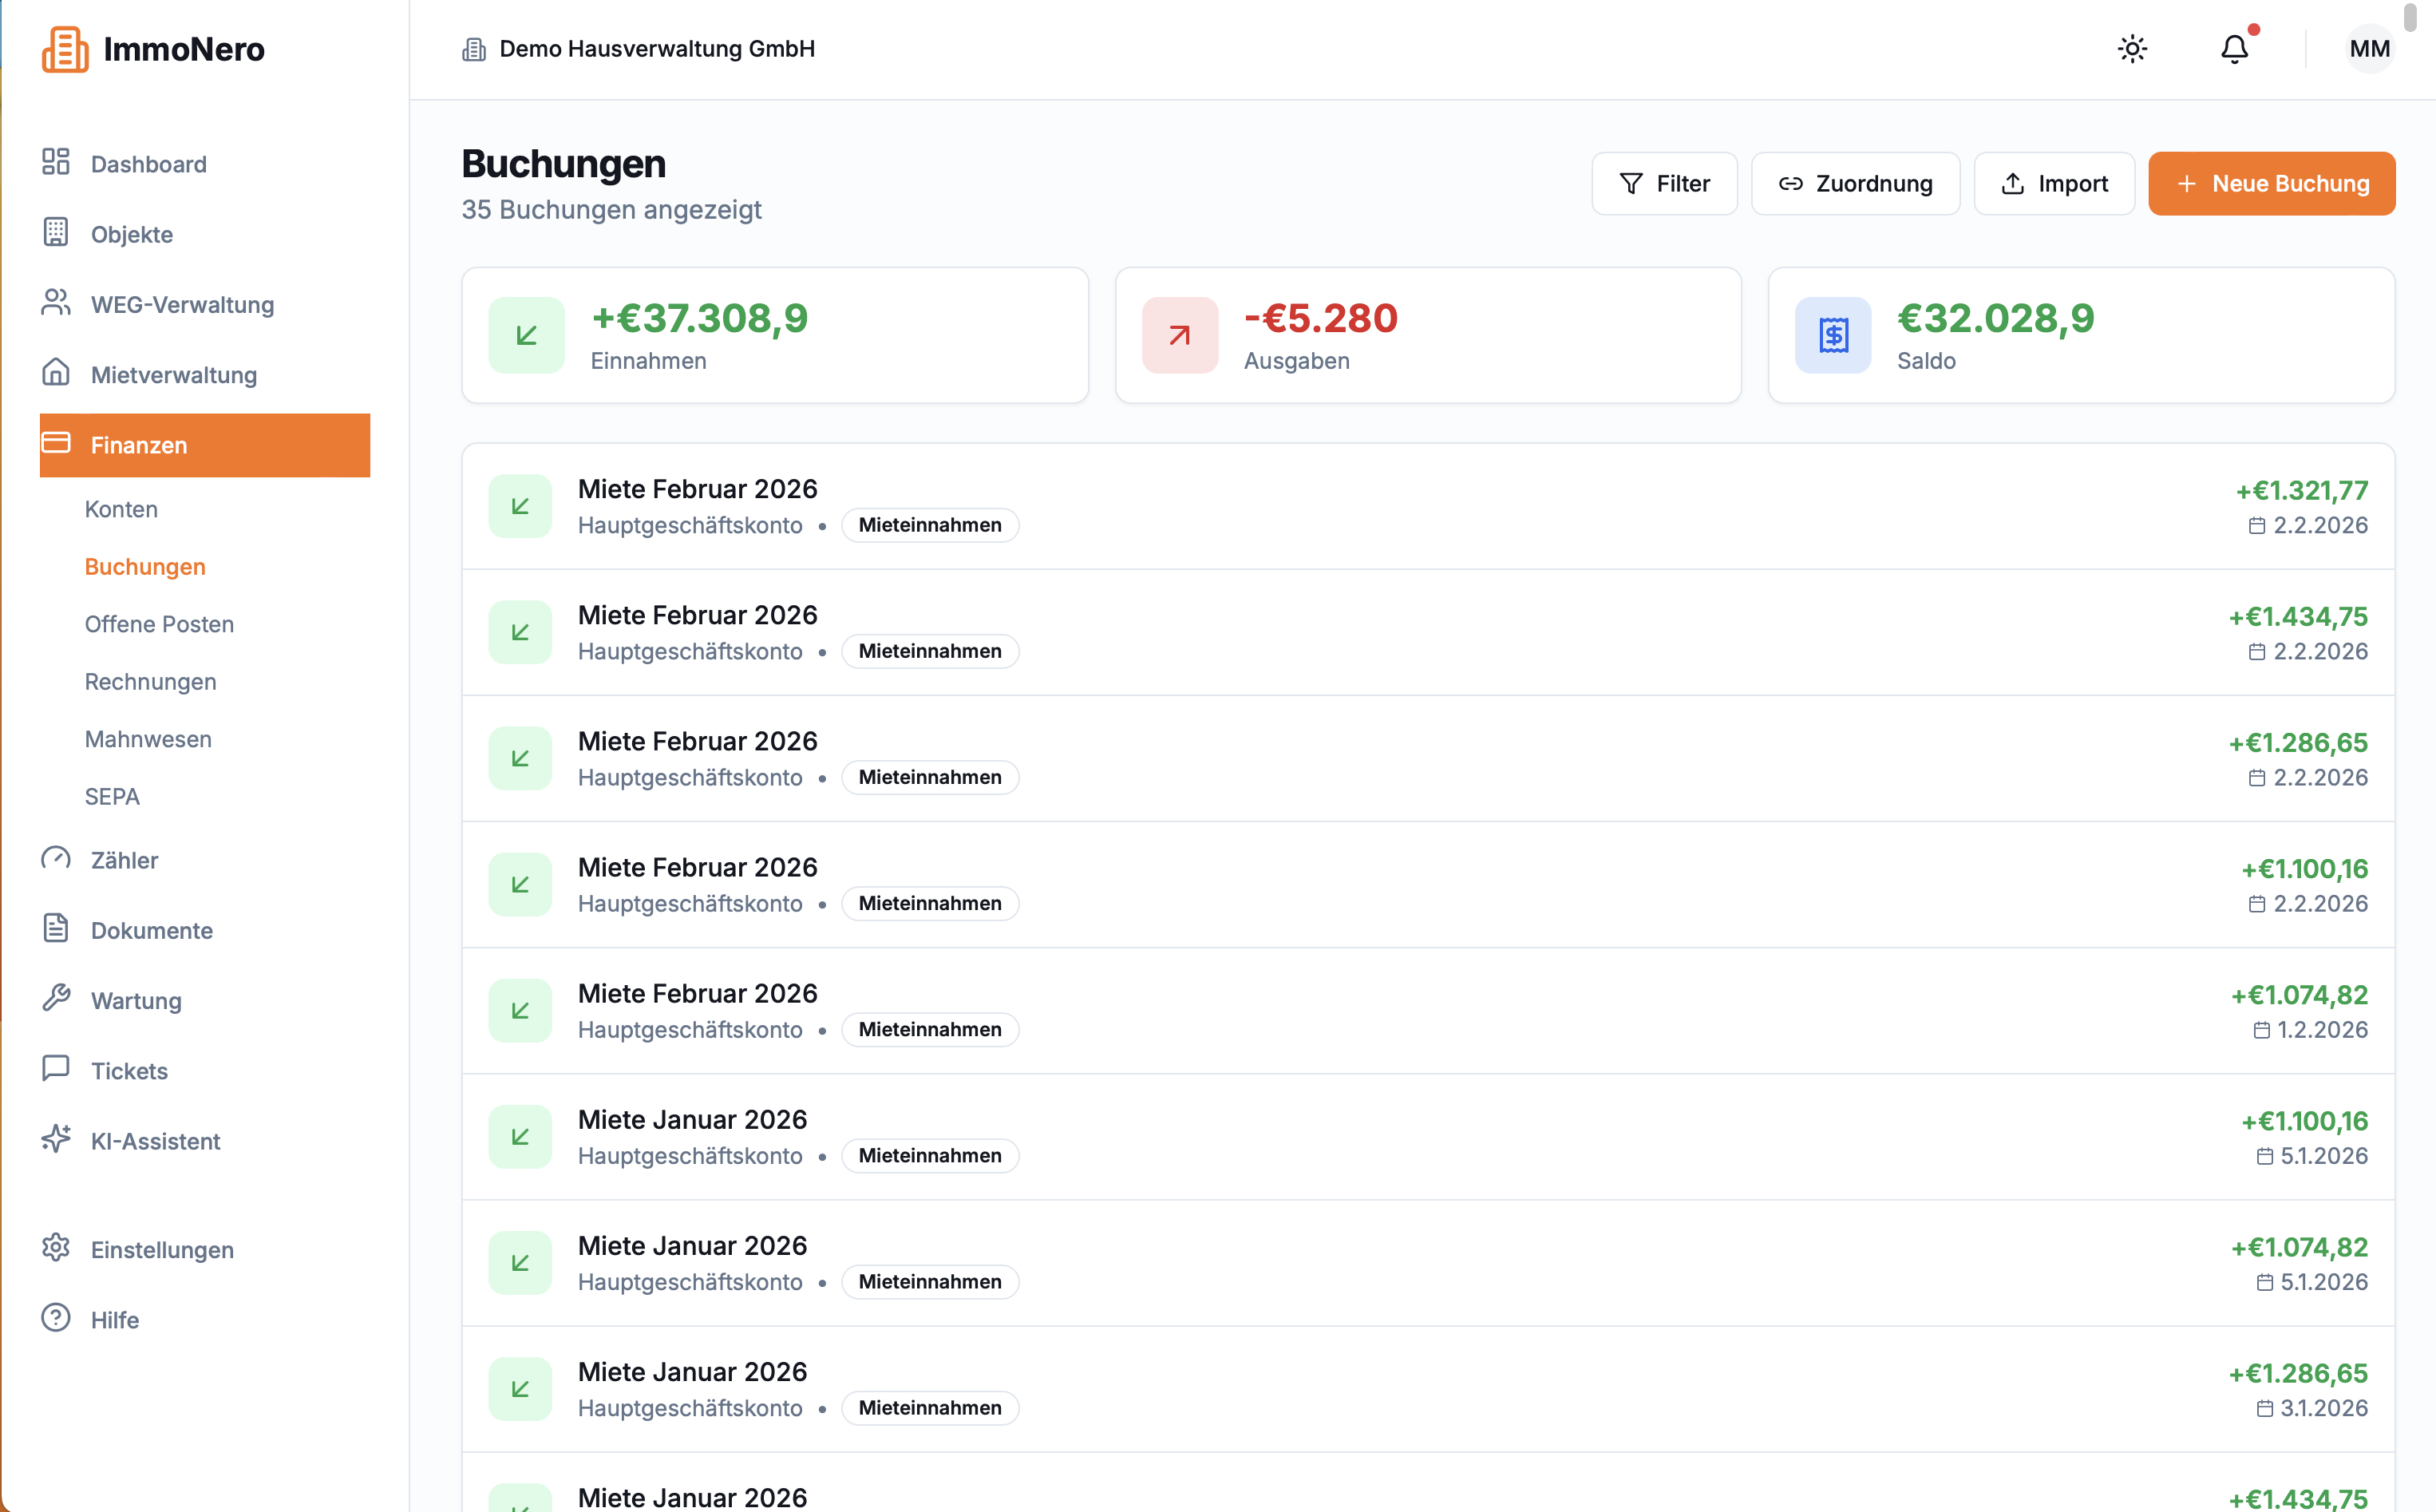Click the KI-Assistent sparkle icon
The image size is (2436, 1512).
56,1139
